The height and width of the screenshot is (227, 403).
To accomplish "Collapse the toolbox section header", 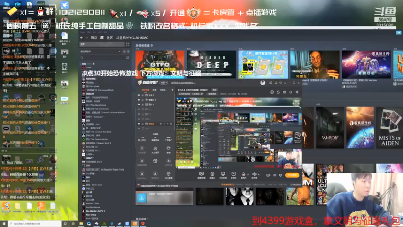I will coord(155,134).
